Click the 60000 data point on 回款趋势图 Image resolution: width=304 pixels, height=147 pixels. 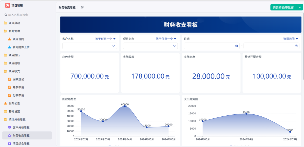point(125,106)
